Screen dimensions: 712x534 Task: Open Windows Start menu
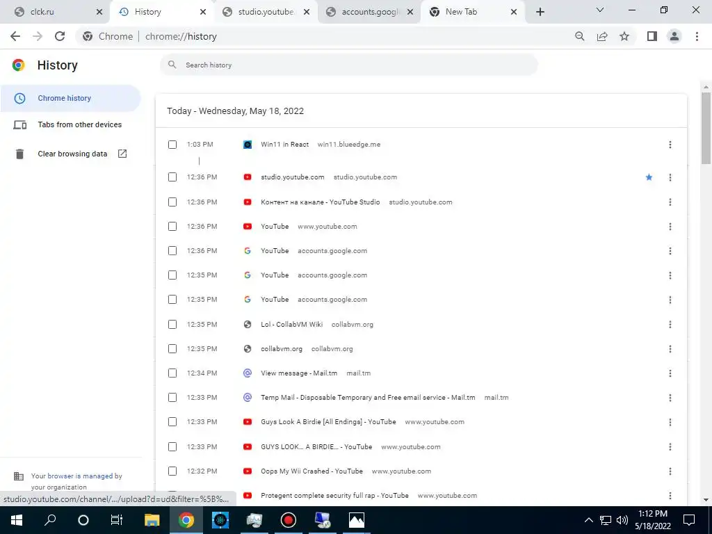coord(17,520)
